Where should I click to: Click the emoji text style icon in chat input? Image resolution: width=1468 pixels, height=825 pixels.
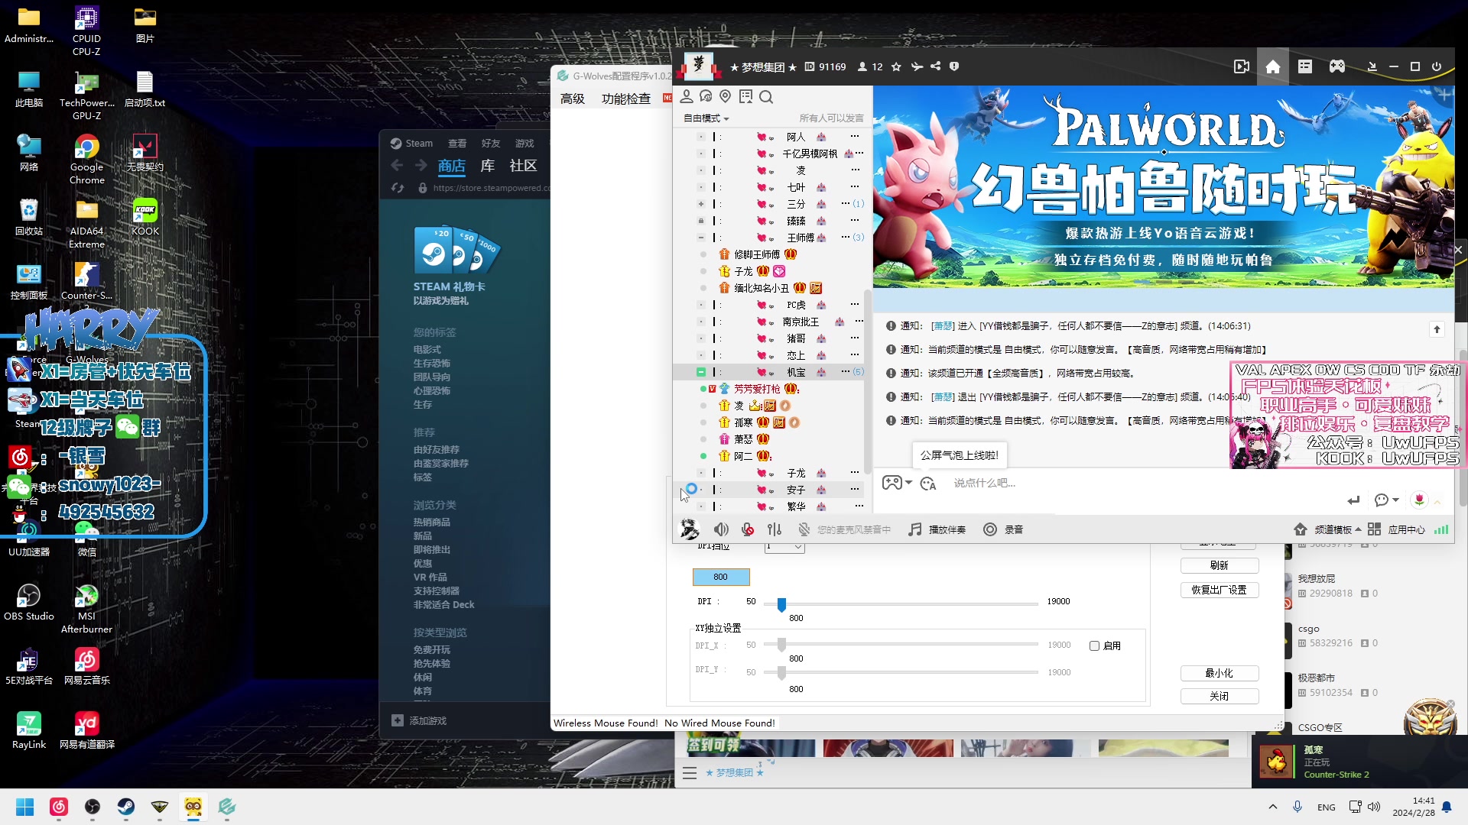928,484
